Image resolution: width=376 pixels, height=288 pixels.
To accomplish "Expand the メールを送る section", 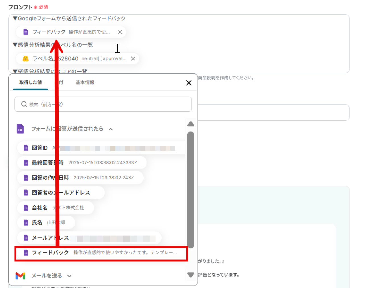I will tap(69, 276).
